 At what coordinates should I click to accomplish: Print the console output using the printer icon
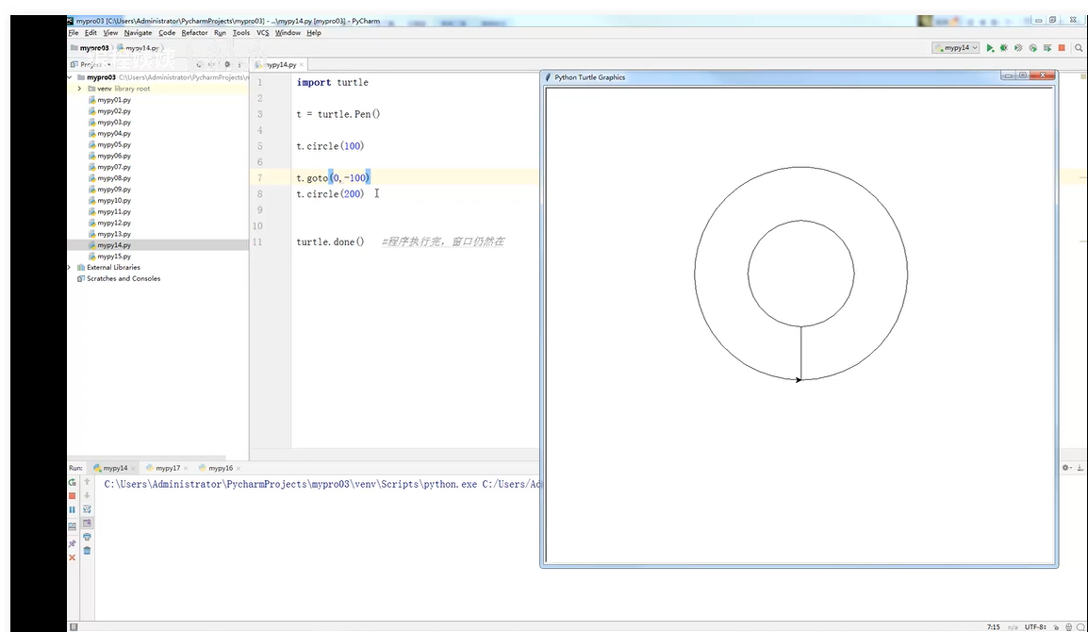[87, 537]
